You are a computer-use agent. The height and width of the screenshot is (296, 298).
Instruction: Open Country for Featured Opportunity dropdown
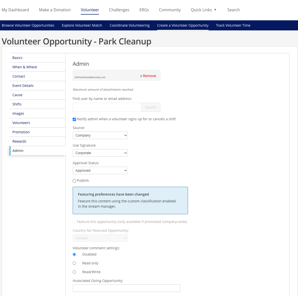click(100, 238)
